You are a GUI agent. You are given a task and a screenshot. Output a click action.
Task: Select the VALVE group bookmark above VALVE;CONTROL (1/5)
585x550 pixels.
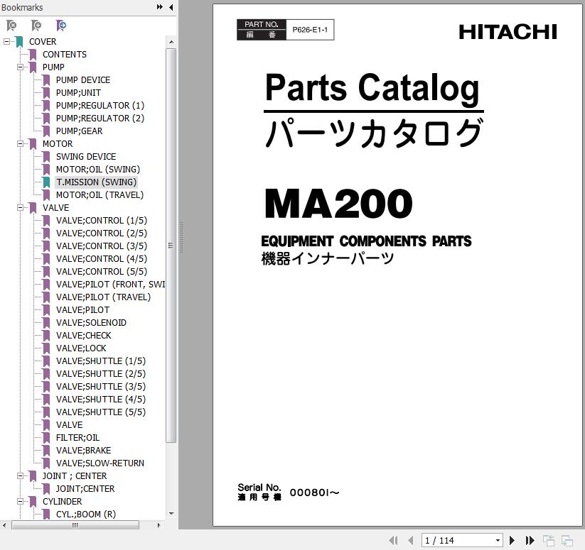click(x=55, y=208)
